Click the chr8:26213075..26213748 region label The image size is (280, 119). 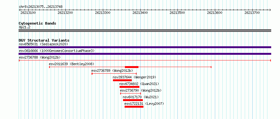pyautogui.click(x=41, y=7)
